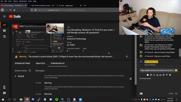Reload the page in Firefox

[x=10, y=10]
